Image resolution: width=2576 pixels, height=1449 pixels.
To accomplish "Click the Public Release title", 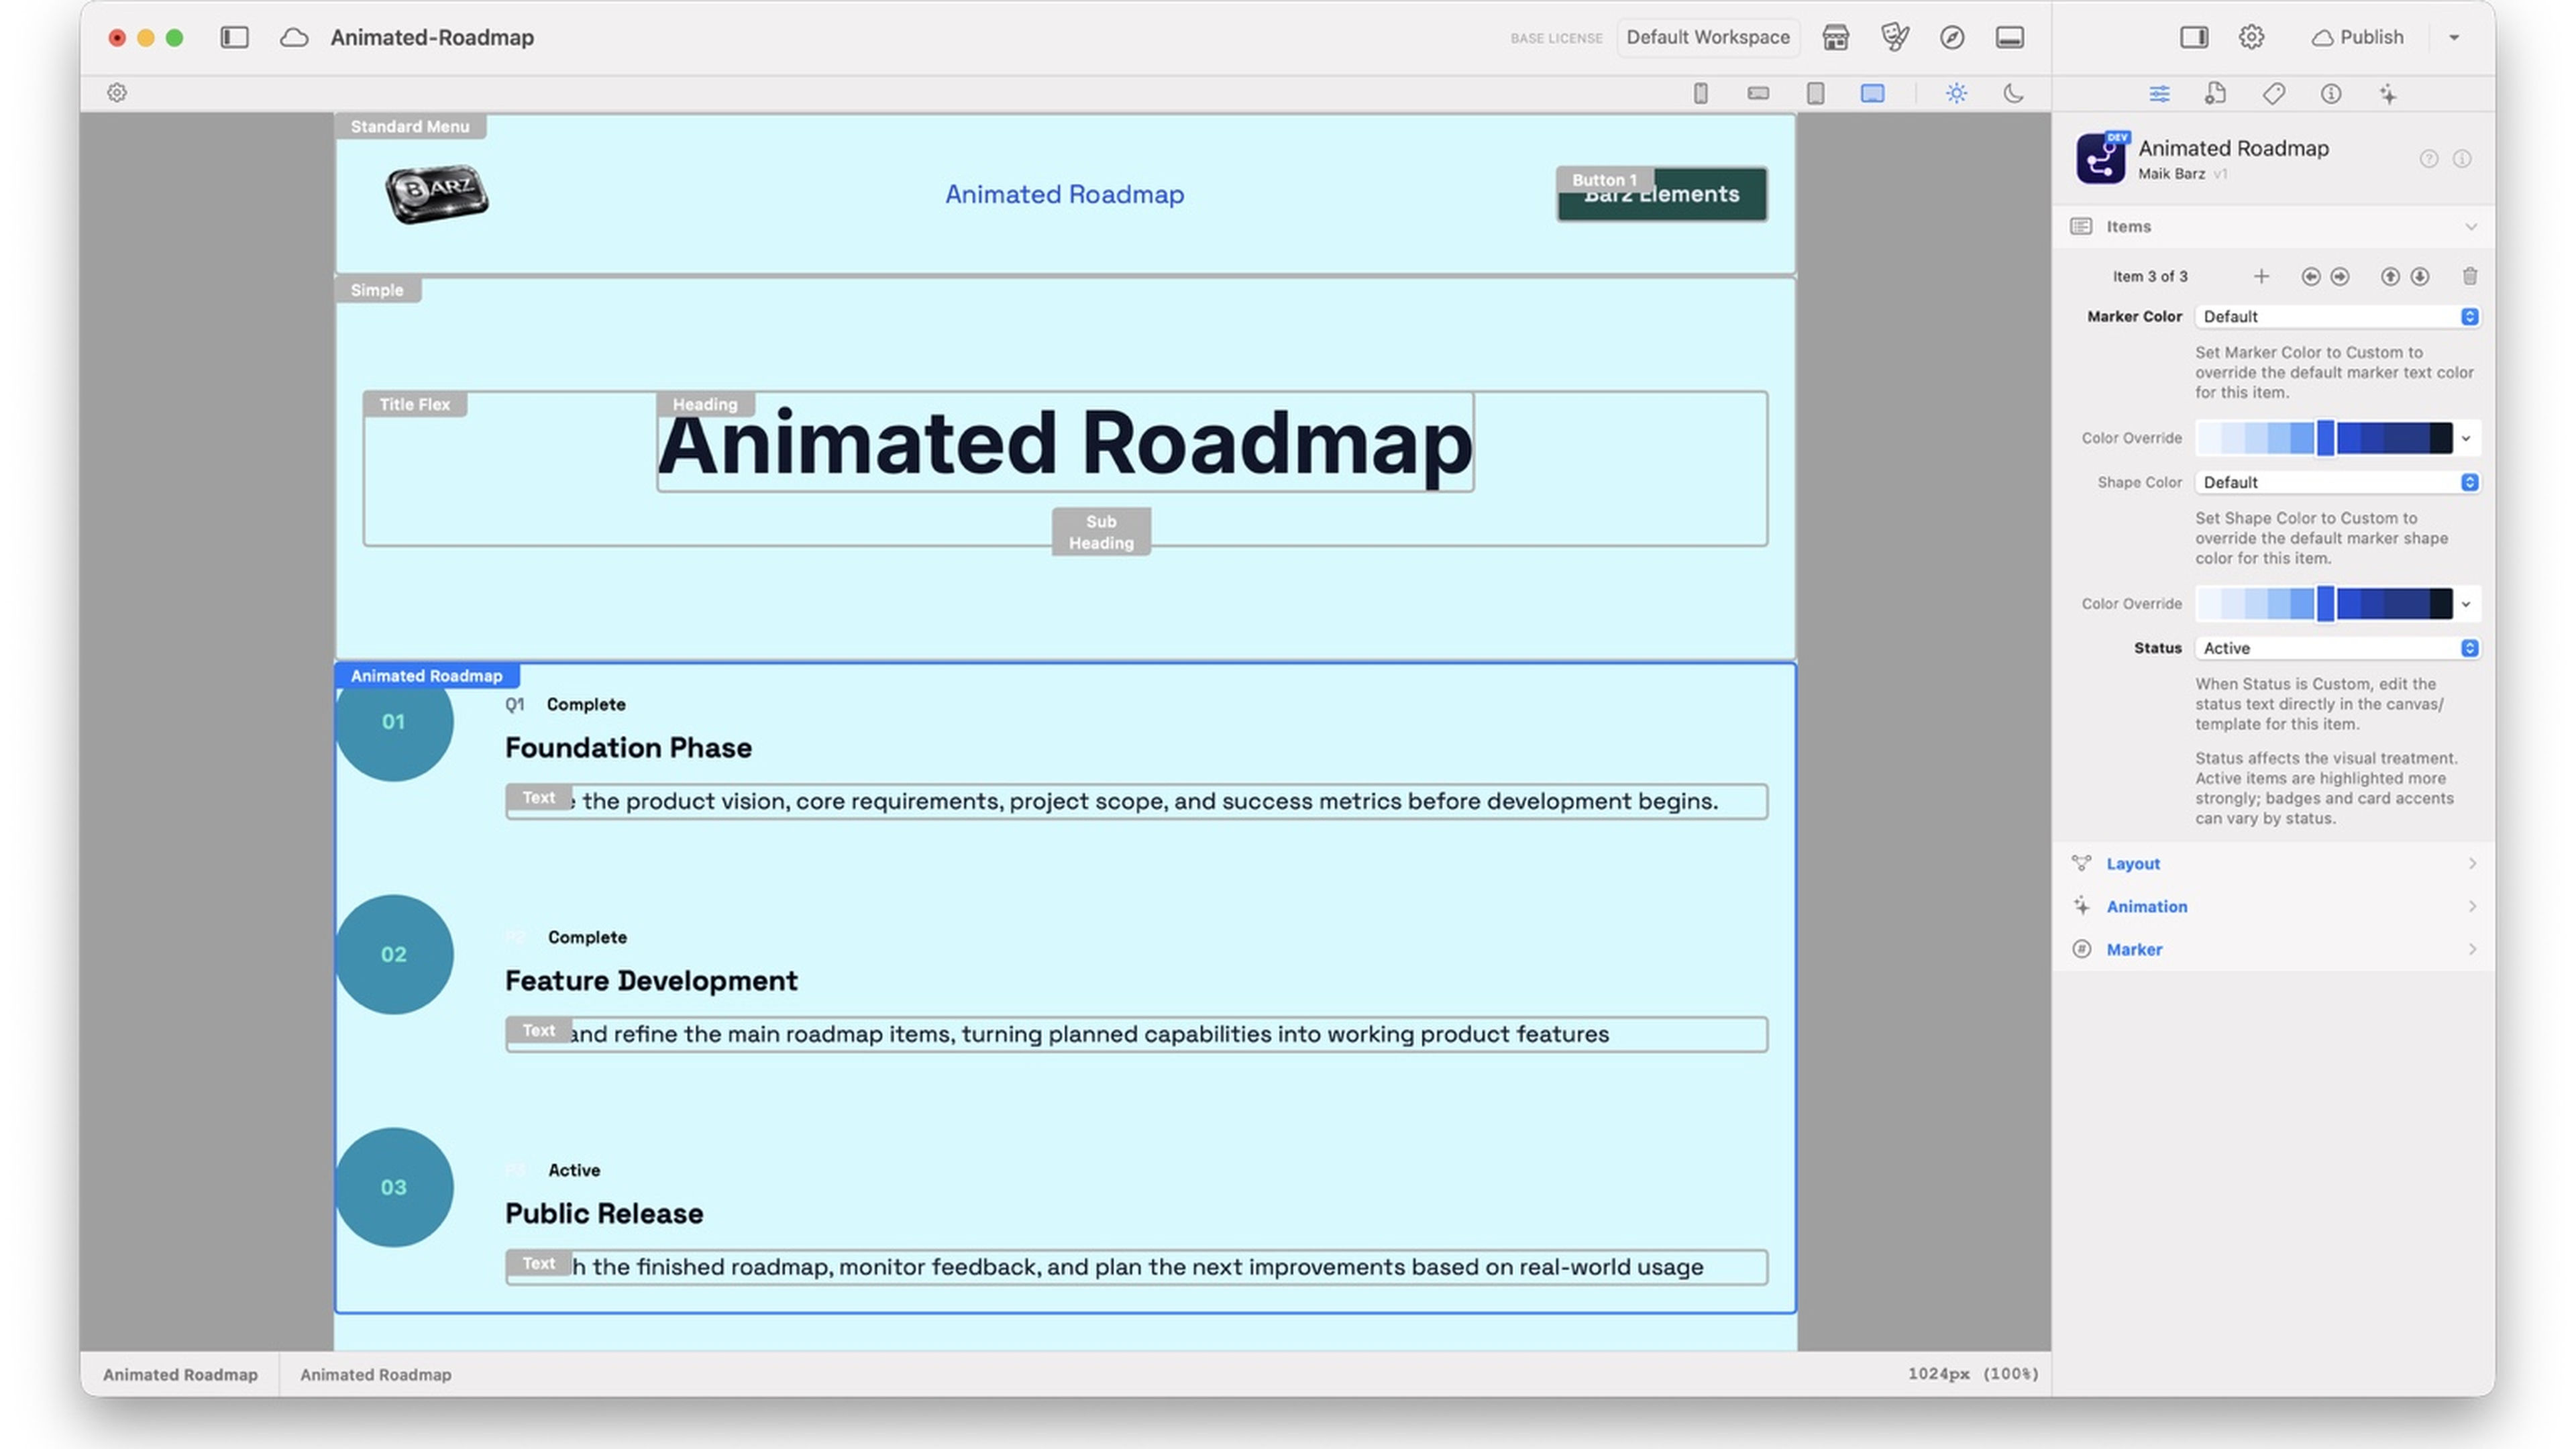I will 604,1213.
